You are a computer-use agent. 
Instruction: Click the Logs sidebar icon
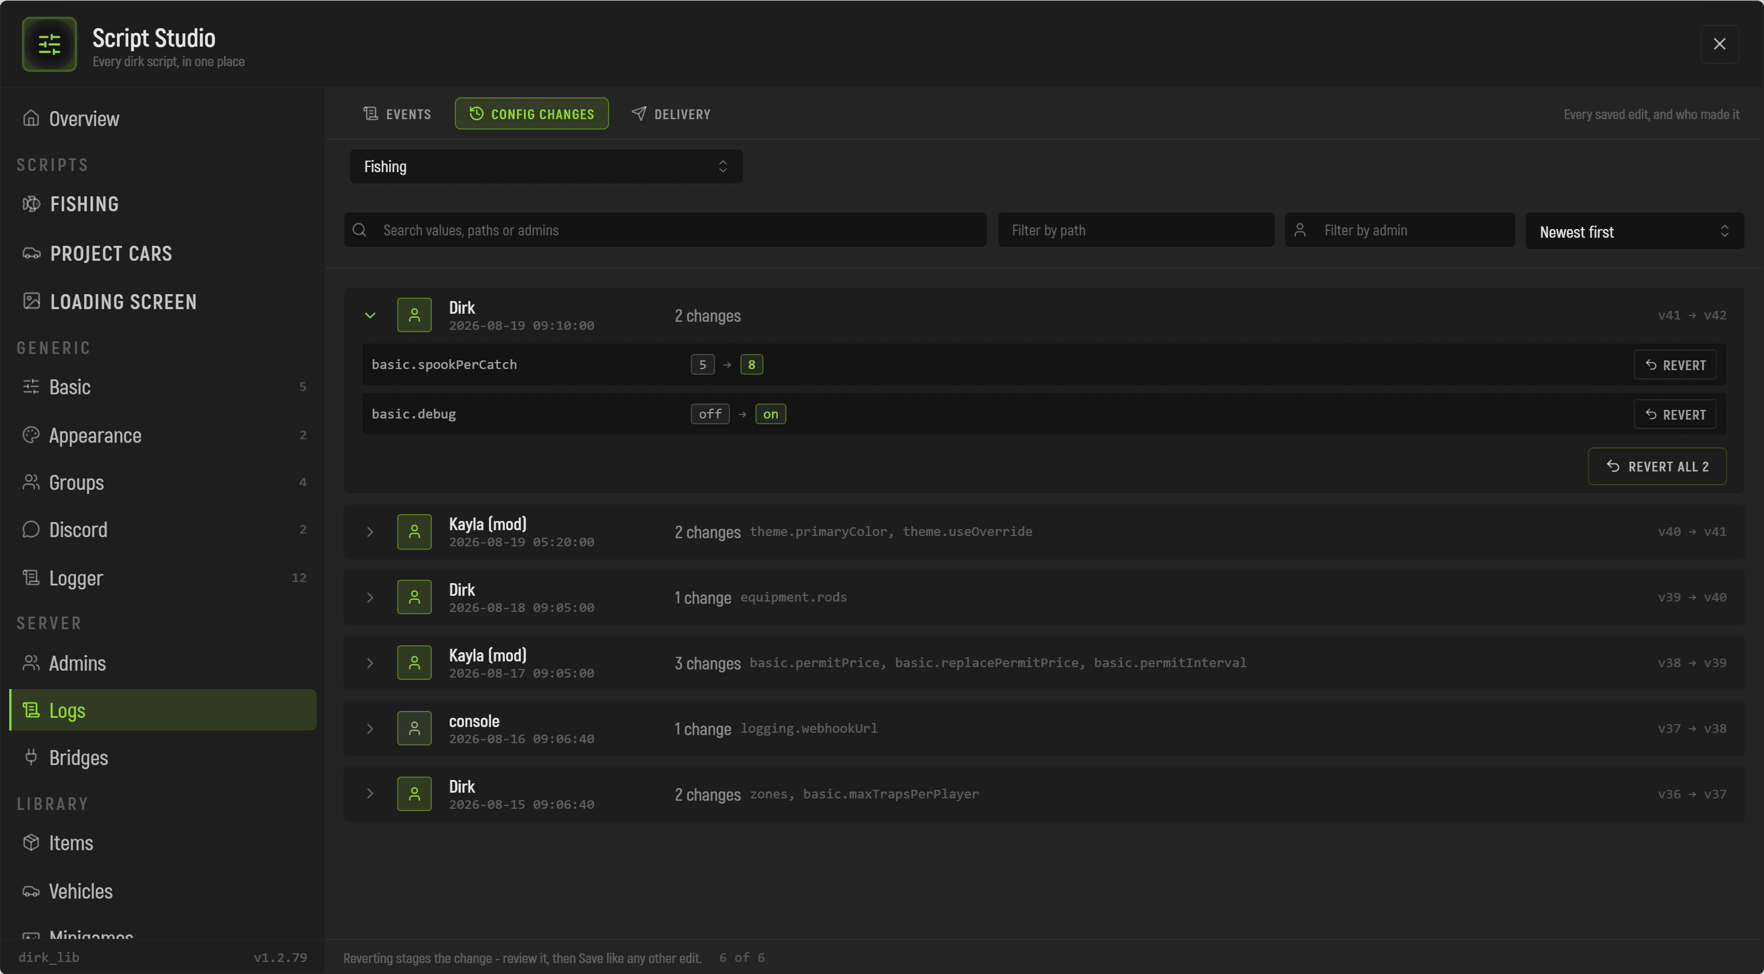click(x=31, y=710)
